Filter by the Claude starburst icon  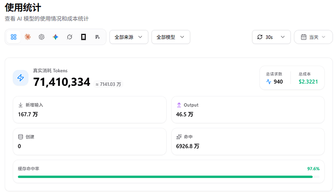[28, 37]
